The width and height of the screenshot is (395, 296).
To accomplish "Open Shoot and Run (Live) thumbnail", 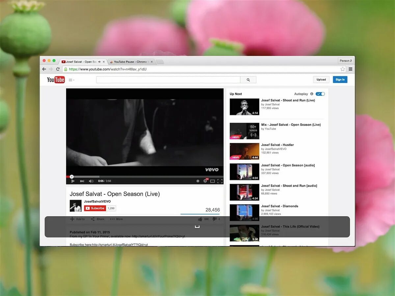I will pos(244,107).
